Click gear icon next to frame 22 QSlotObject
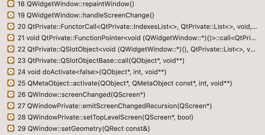This screenshot has width=265, height=135. (11, 49)
